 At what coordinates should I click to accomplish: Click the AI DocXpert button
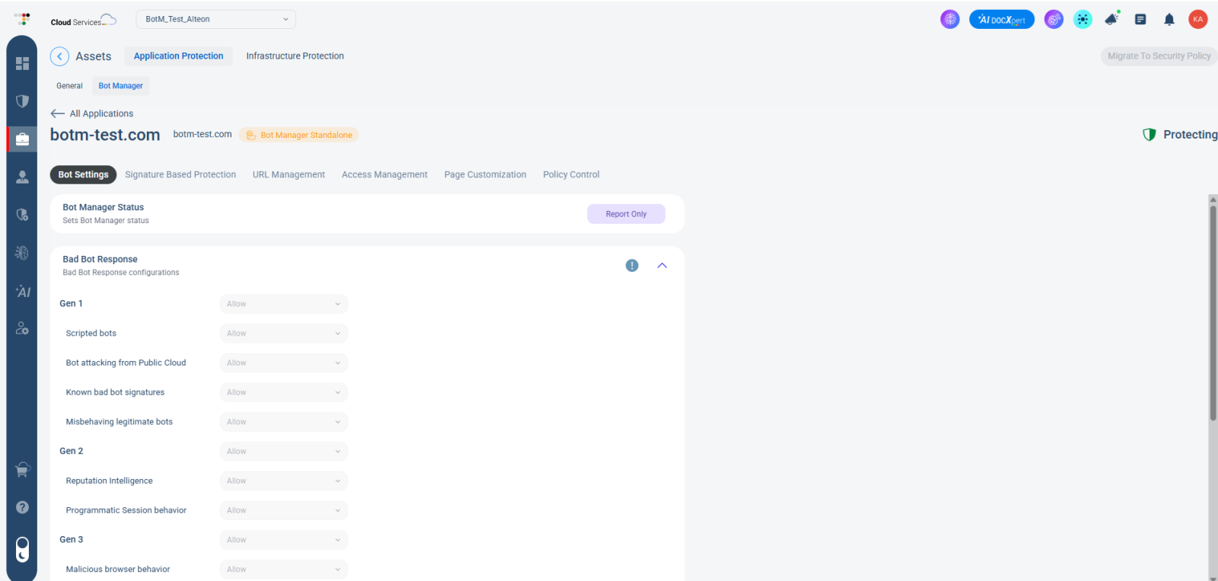pyautogui.click(x=1002, y=20)
